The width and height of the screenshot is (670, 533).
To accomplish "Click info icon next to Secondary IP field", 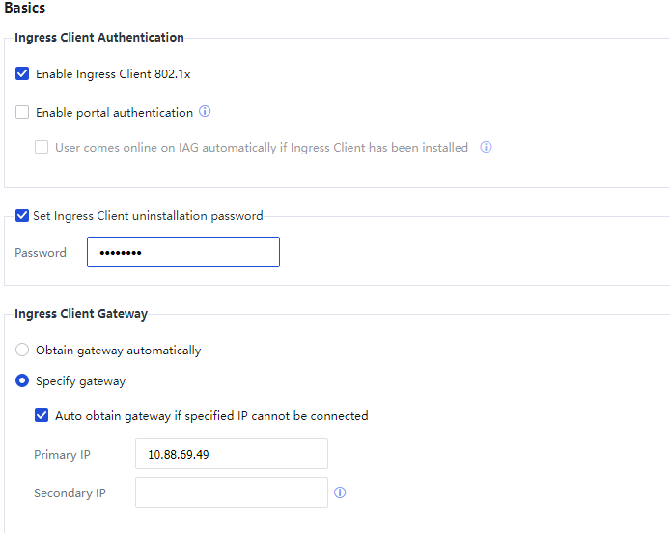I will tap(340, 492).
